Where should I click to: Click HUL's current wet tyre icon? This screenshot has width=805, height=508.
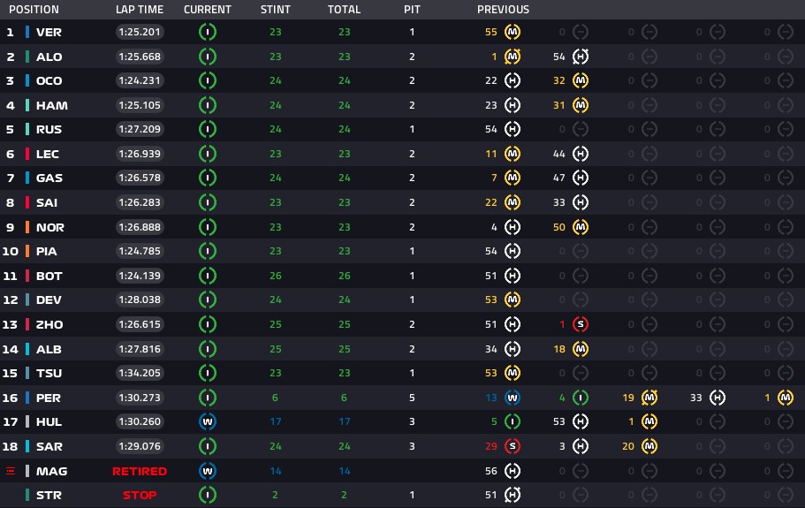coord(208,421)
